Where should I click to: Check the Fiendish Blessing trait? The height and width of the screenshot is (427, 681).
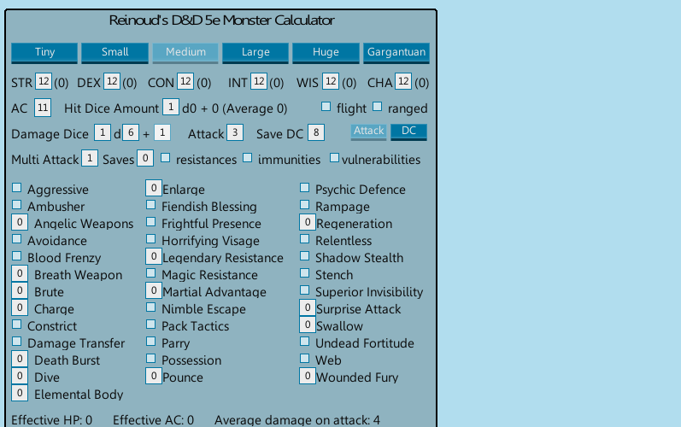[x=150, y=204]
